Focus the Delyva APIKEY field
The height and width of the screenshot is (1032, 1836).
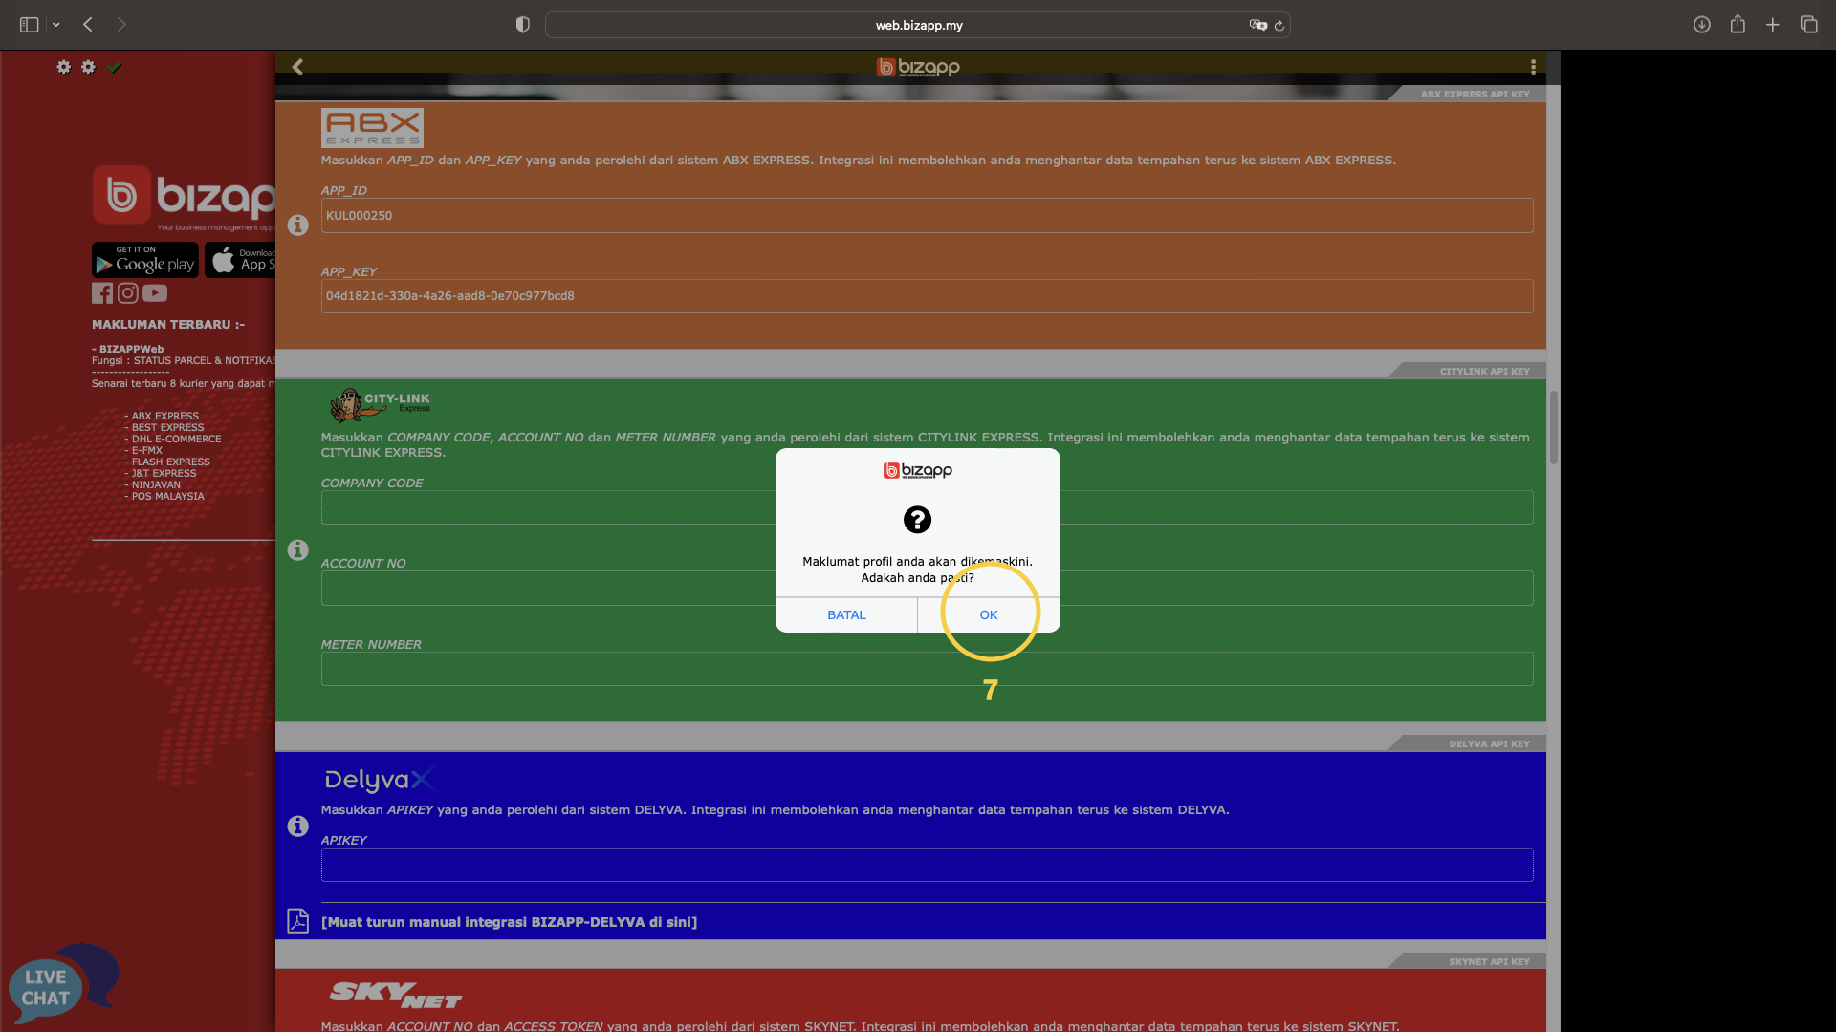click(x=927, y=865)
